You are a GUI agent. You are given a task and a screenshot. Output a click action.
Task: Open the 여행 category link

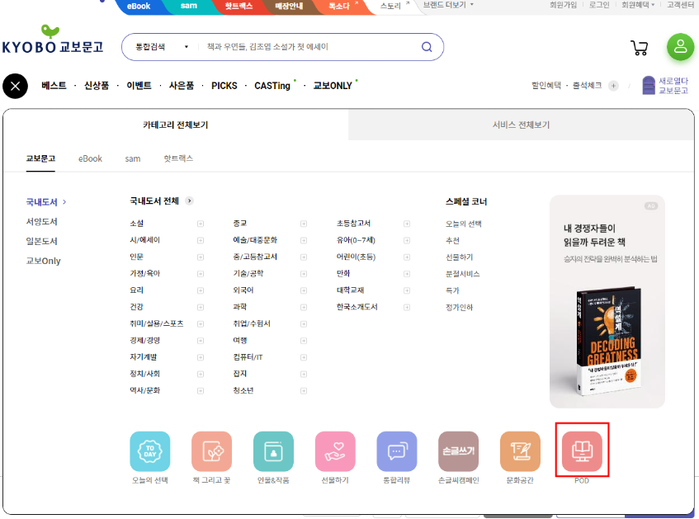pos(240,340)
